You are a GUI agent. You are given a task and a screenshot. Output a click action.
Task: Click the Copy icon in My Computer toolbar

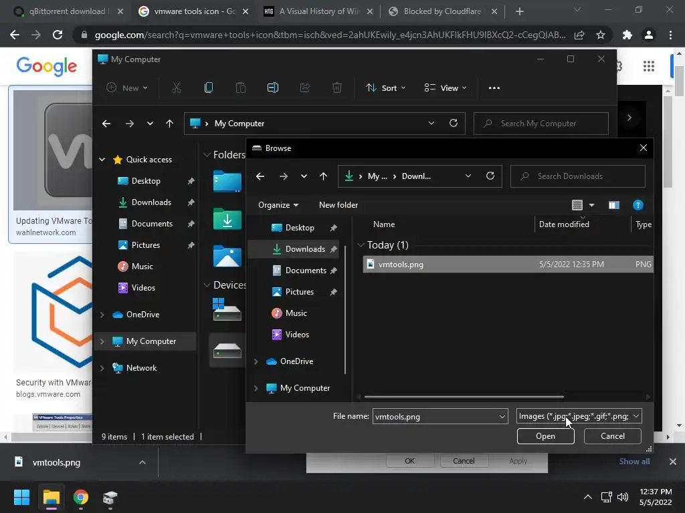coord(209,88)
